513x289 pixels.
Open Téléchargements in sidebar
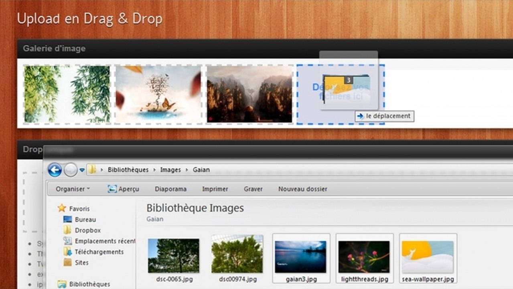[x=99, y=252]
